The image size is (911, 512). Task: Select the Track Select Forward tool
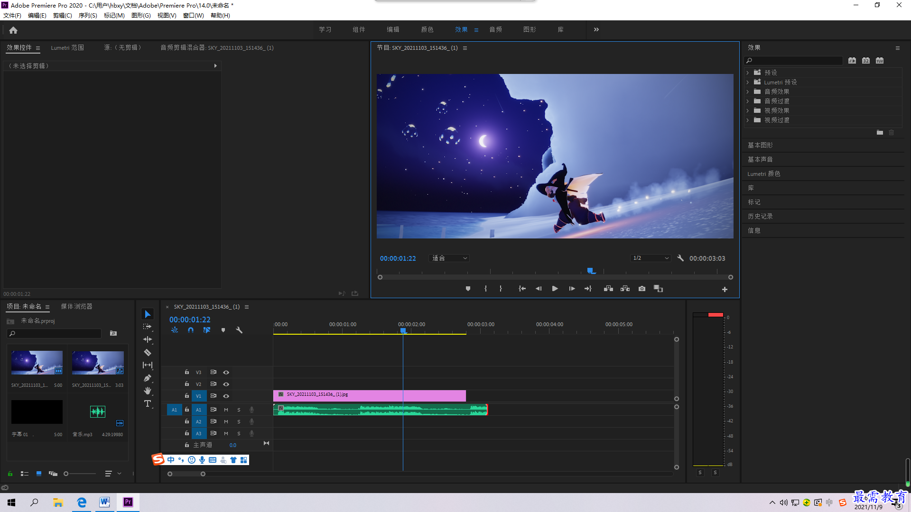[x=148, y=327]
